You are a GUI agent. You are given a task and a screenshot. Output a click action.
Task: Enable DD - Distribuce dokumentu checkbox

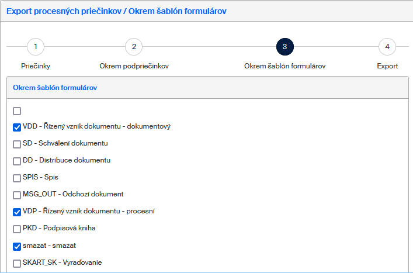17,161
